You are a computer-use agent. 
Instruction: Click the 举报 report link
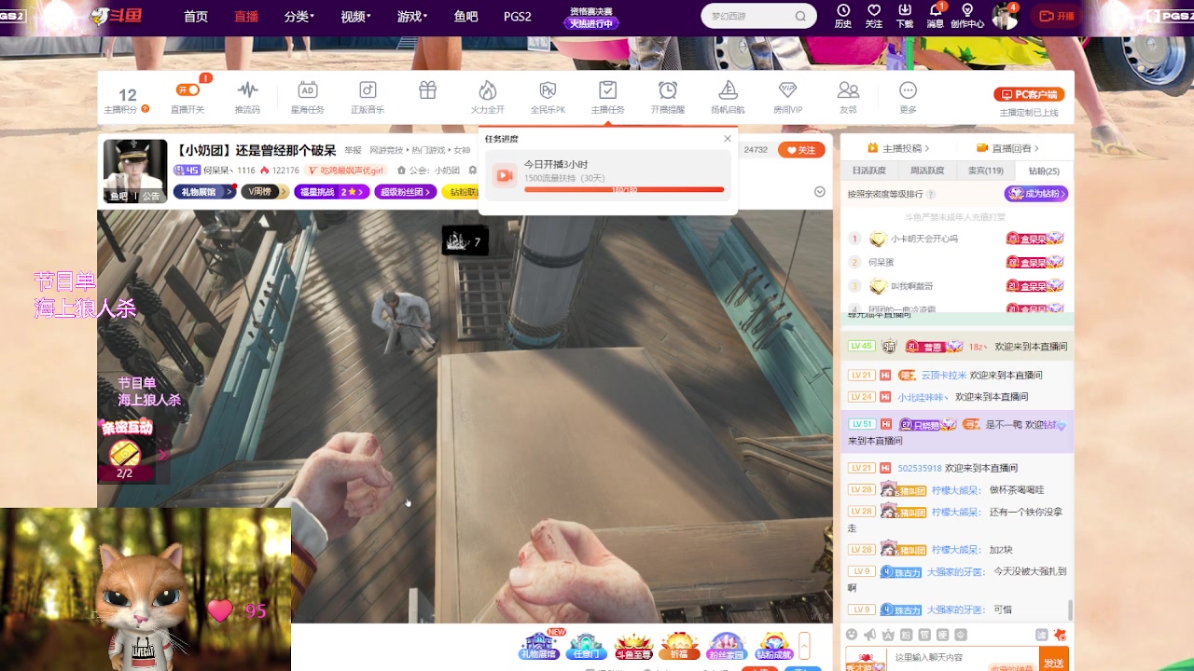click(353, 150)
